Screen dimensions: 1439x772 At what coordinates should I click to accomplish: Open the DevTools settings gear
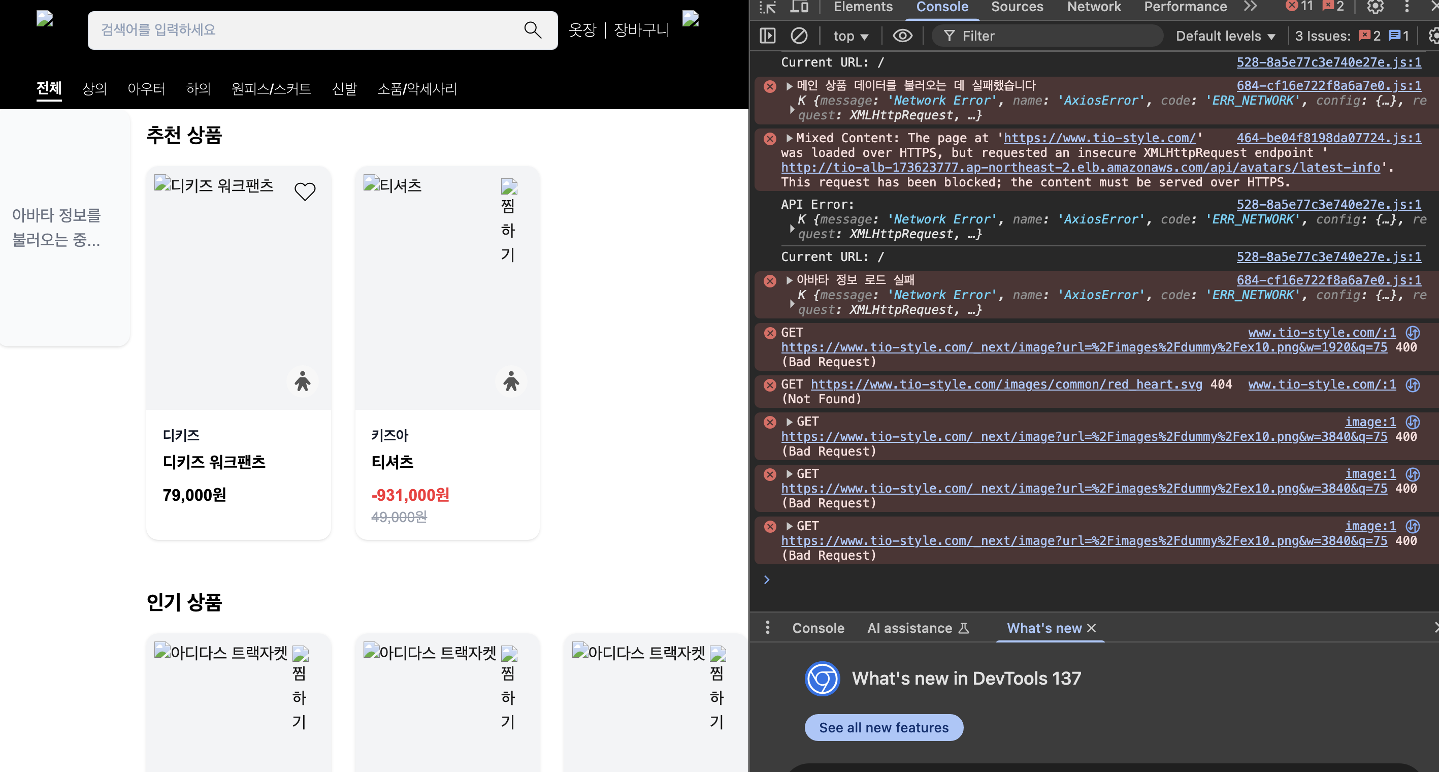point(1375,7)
